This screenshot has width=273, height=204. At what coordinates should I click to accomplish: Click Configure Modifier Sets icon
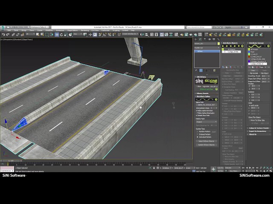214,71
